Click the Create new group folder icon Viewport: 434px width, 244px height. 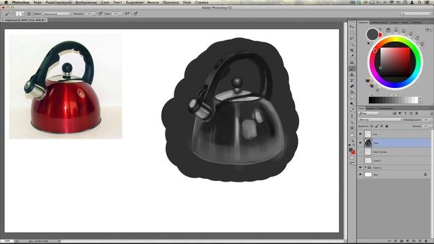(414, 241)
